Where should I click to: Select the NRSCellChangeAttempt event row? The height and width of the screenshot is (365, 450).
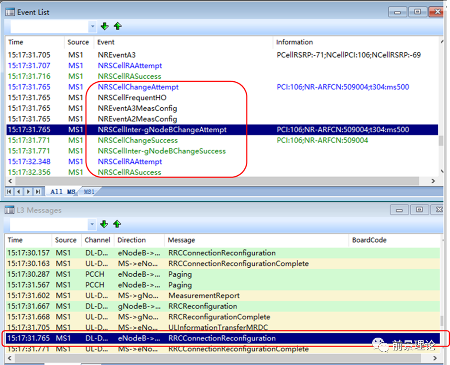coord(222,87)
